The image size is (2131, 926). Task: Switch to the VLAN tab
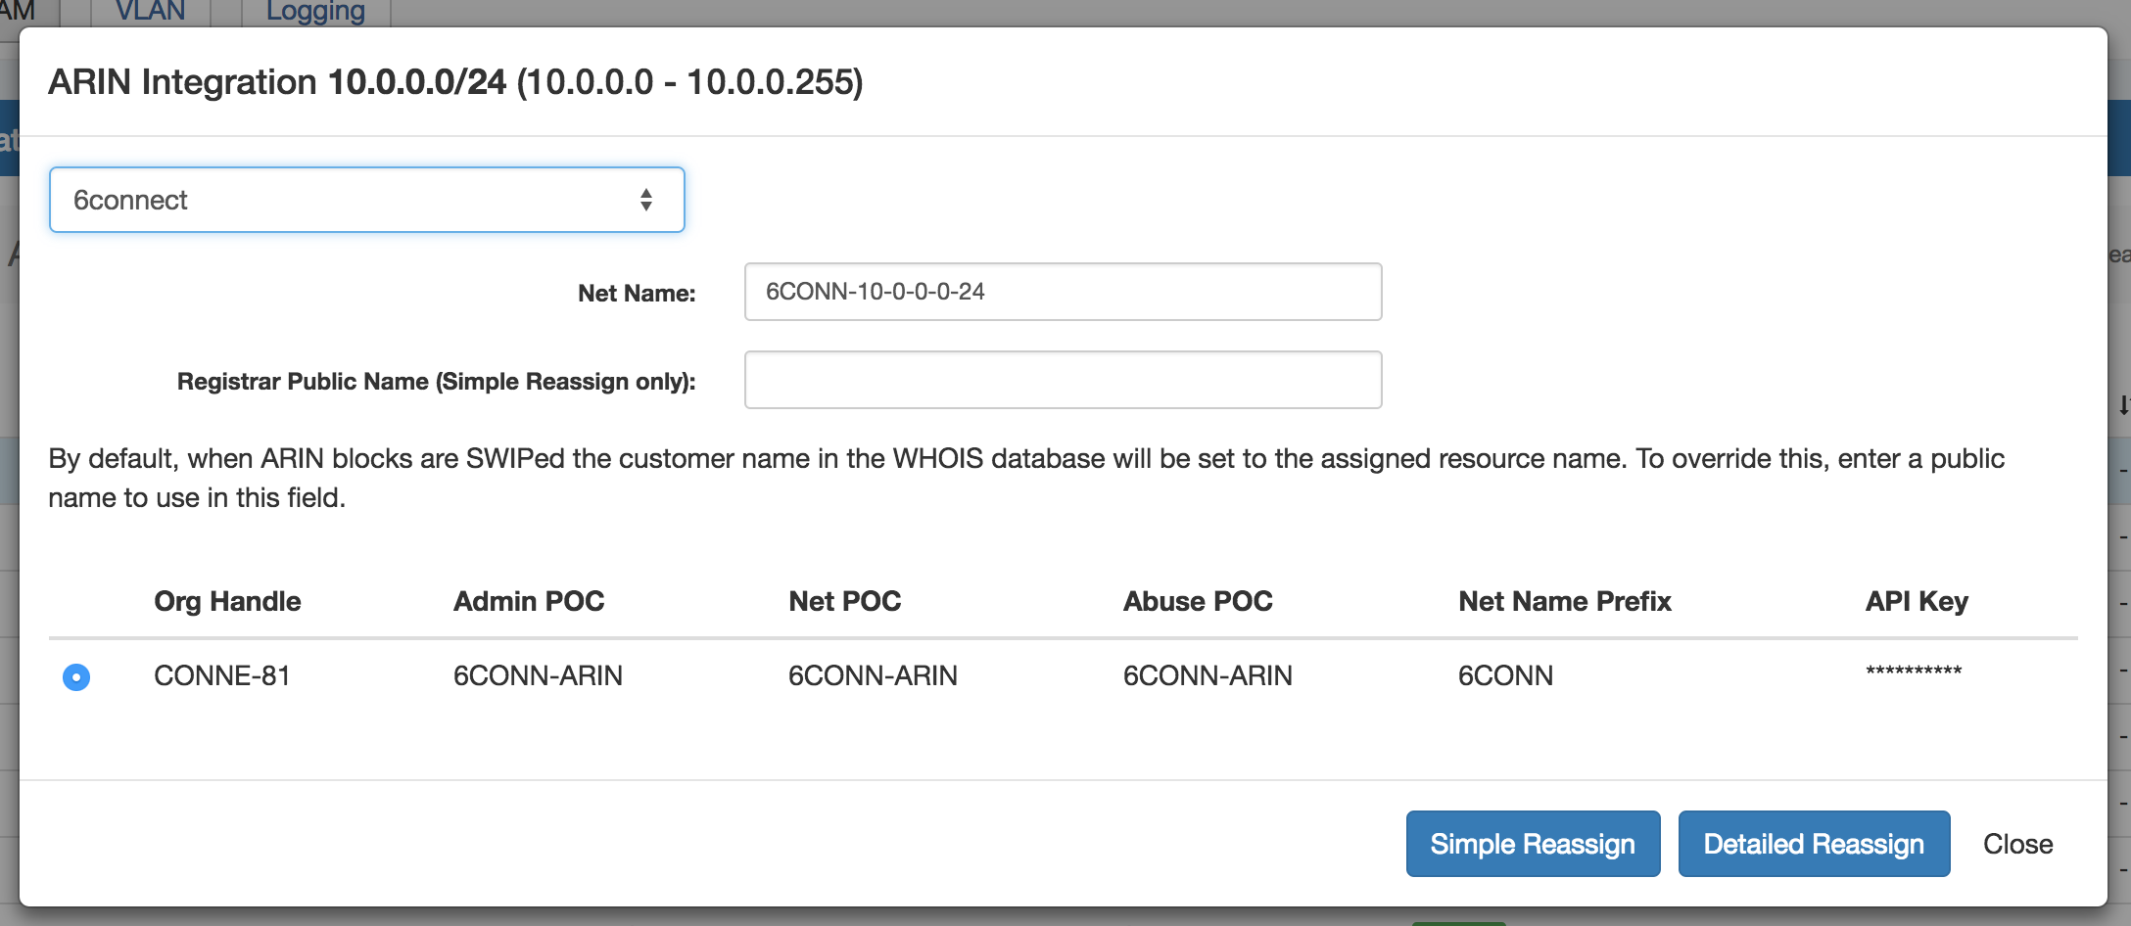click(x=150, y=12)
